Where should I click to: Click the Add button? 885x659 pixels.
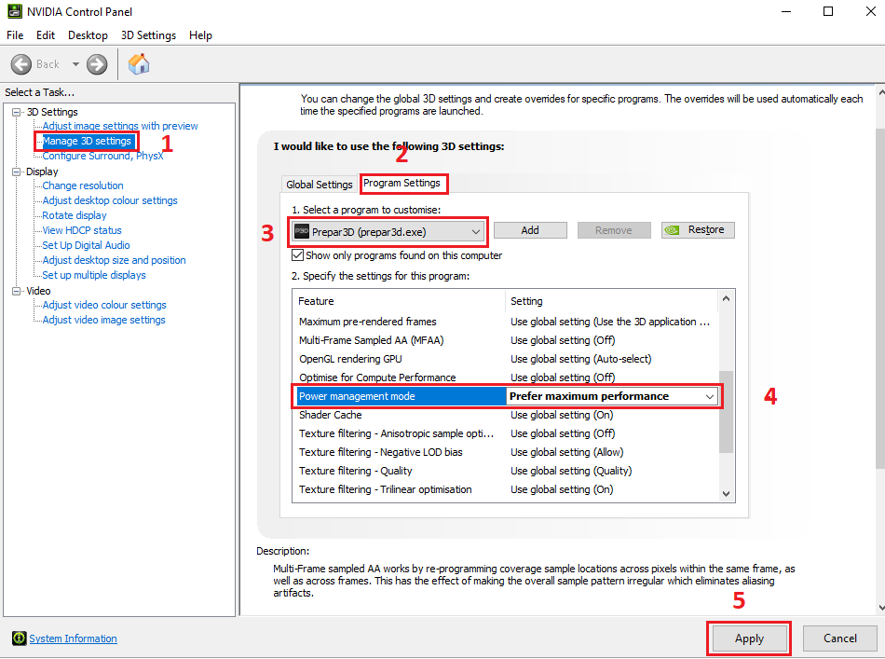pyautogui.click(x=530, y=230)
